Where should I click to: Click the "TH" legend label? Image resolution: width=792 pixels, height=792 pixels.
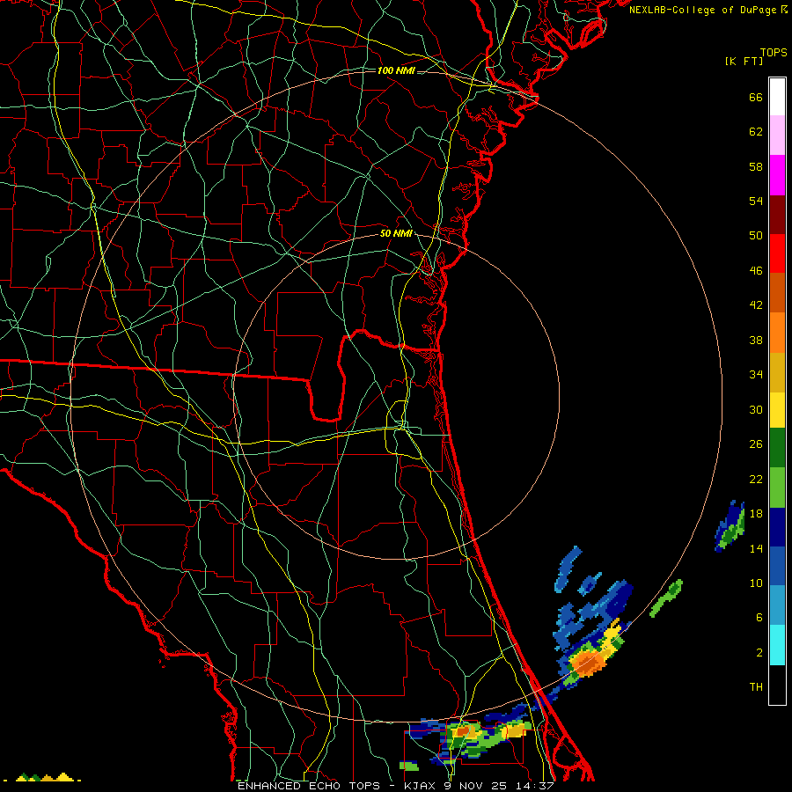coord(756,687)
